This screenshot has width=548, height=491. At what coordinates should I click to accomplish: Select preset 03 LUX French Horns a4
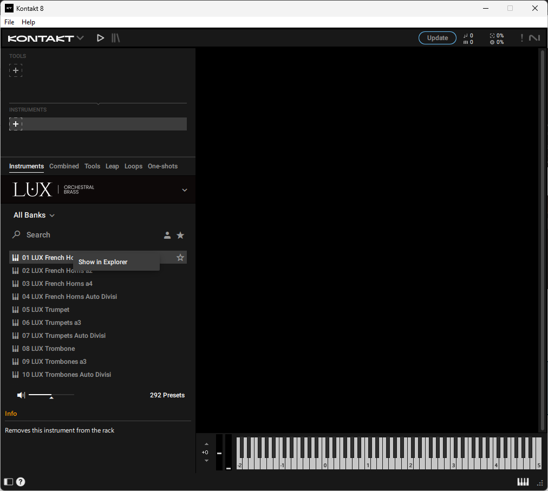coord(98,284)
